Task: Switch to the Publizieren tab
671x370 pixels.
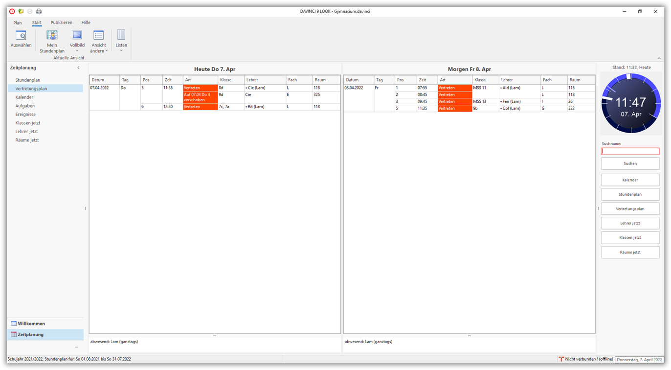Action: pyautogui.click(x=61, y=23)
